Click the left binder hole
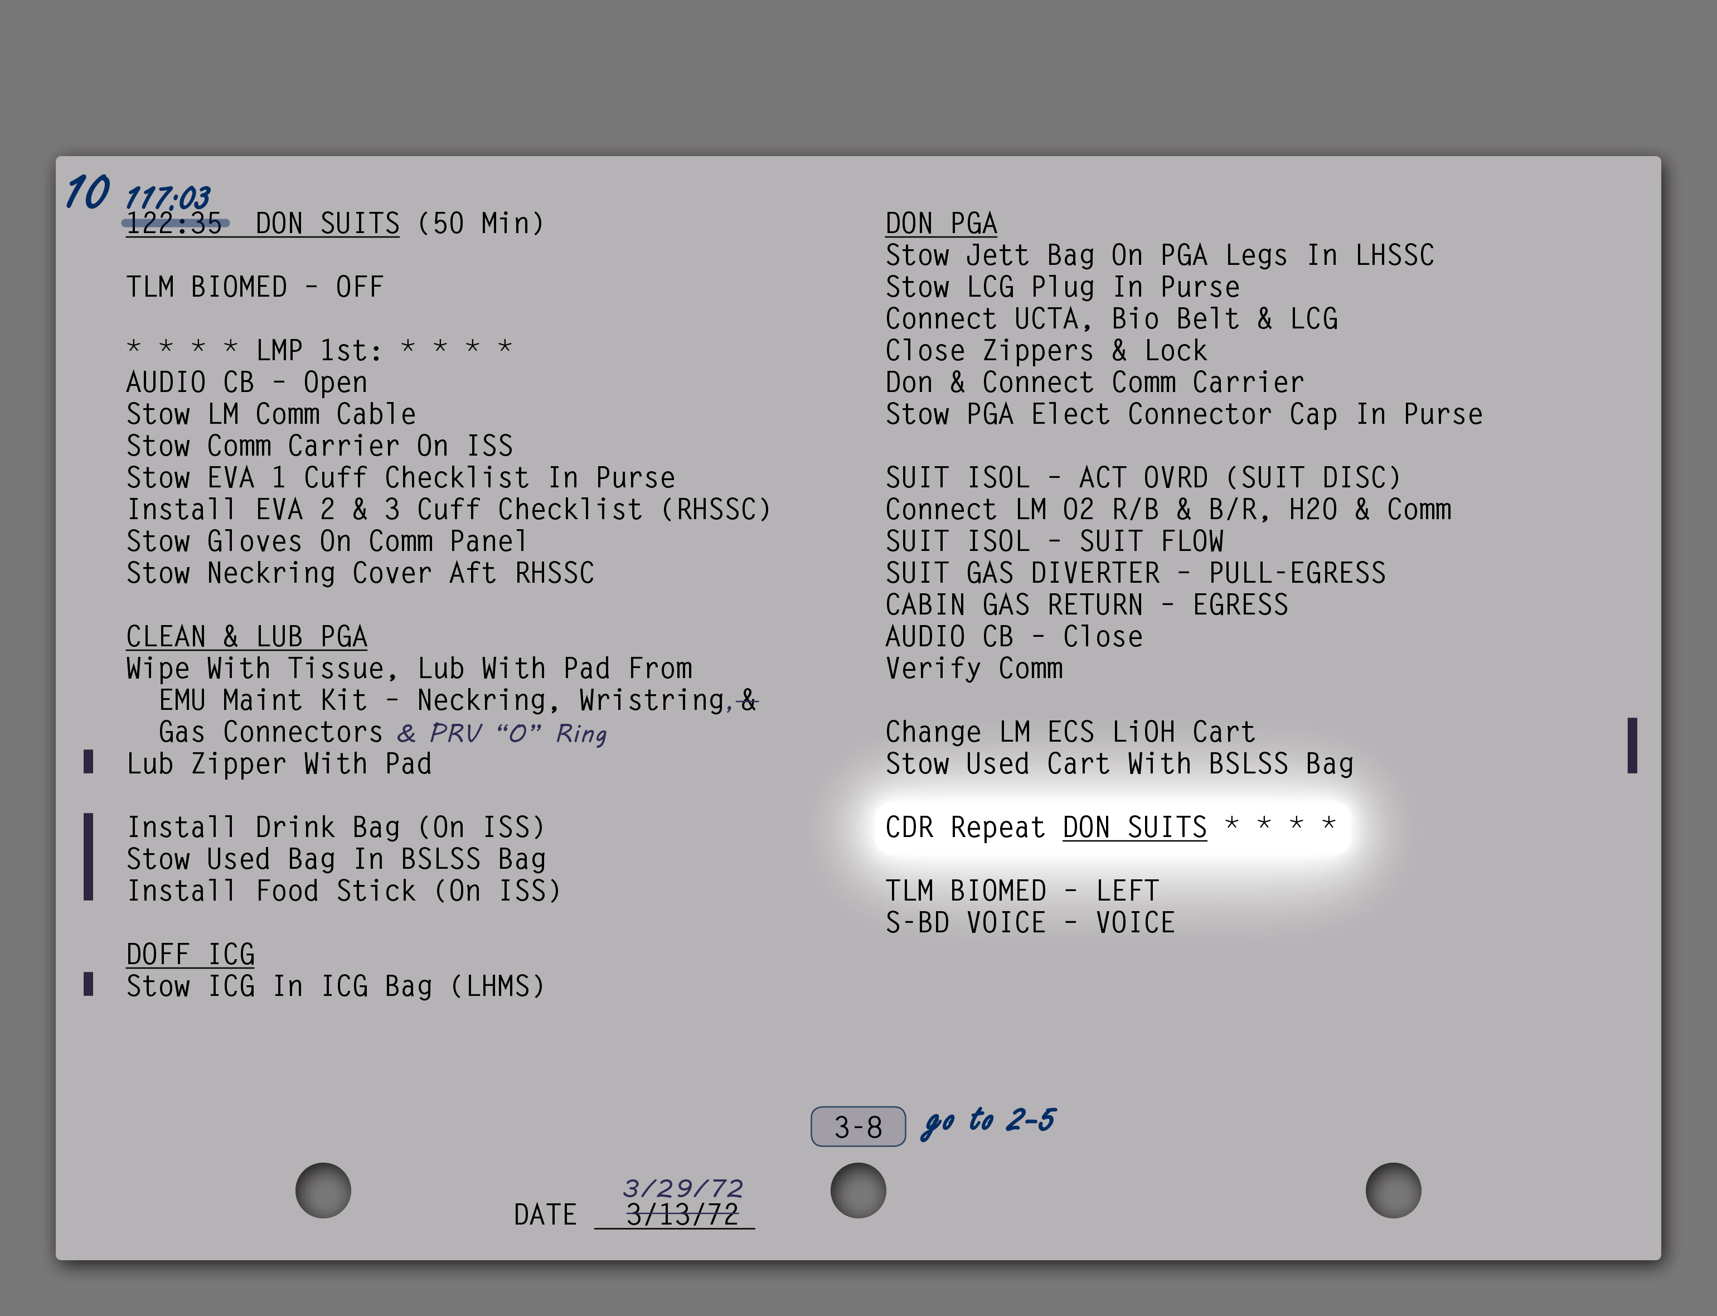The height and width of the screenshot is (1316, 1717). point(323,1190)
